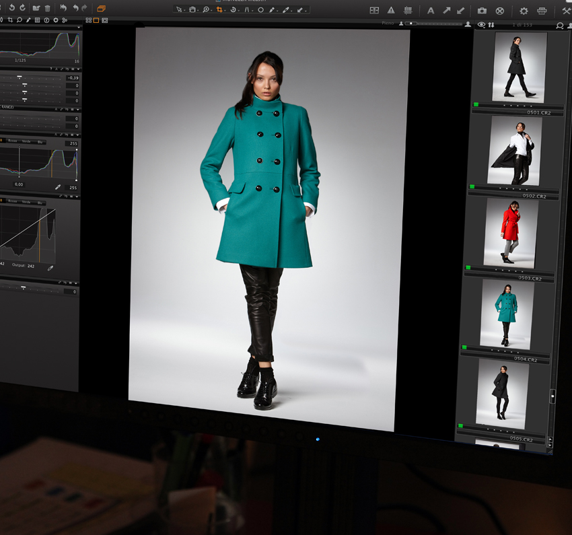Image resolution: width=572 pixels, height=535 pixels.
Task: Select the Verde channel in curve panel
Action: click(26, 202)
